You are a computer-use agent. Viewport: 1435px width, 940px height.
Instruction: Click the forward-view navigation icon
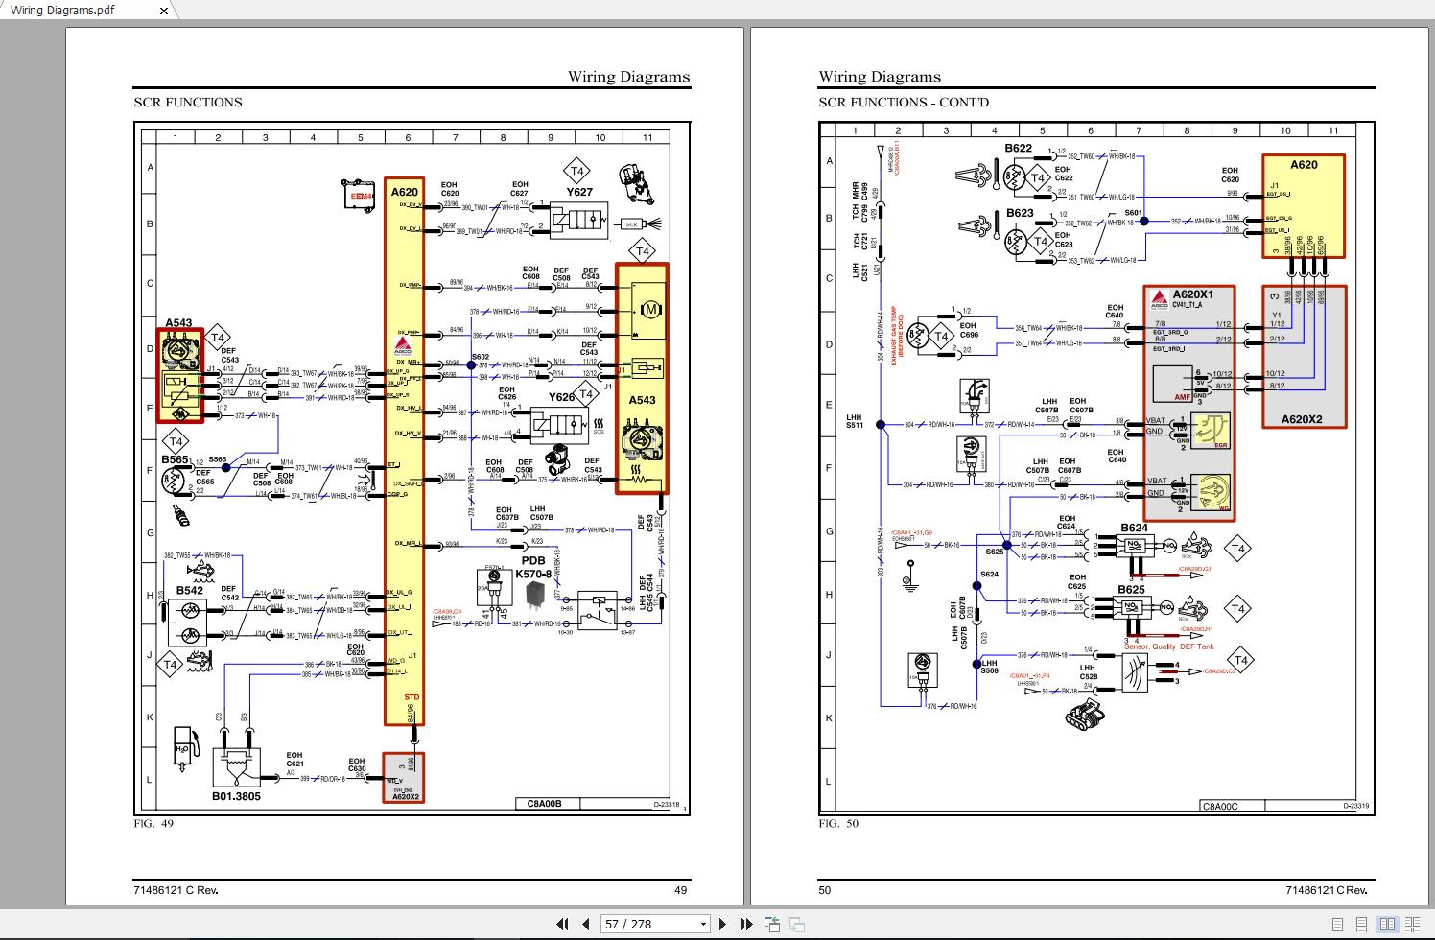coord(796,923)
